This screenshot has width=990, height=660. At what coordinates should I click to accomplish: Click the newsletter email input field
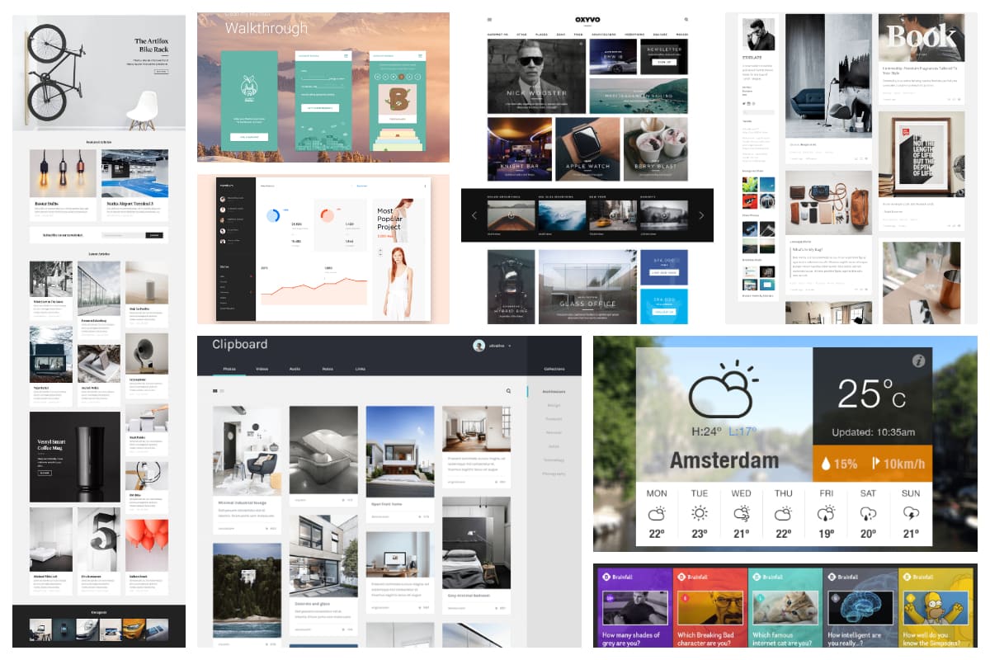point(124,234)
